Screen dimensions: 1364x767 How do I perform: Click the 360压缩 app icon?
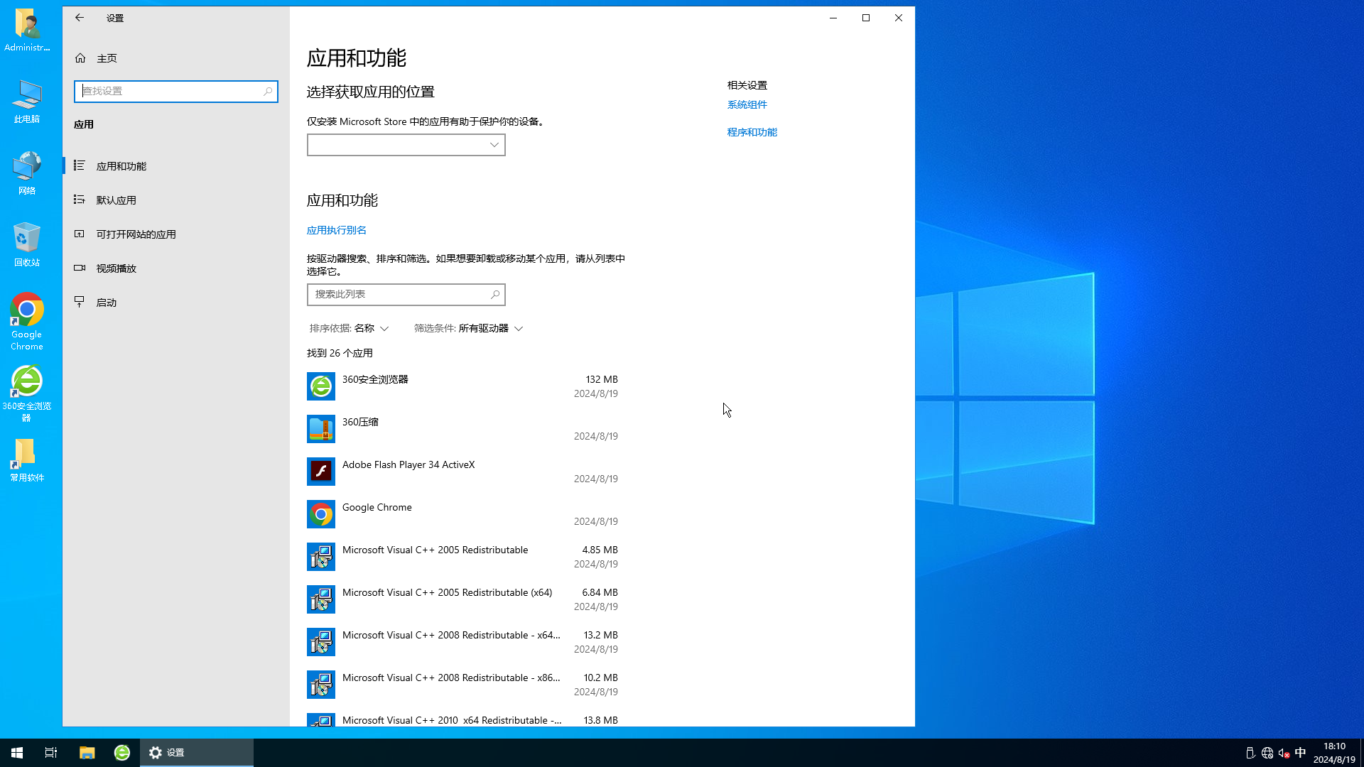pyautogui.click(x=321, y=429)
